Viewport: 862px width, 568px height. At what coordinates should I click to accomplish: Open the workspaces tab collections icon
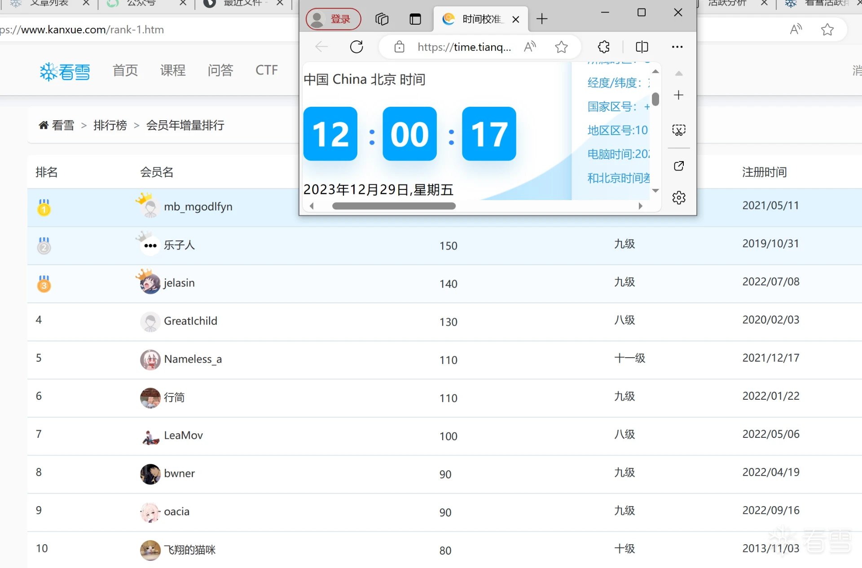[382, 19]
